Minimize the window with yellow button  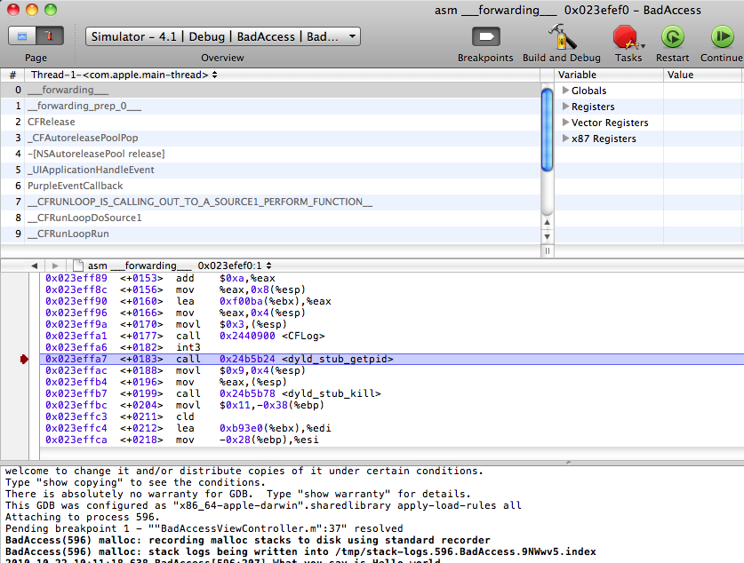(32, 10)
